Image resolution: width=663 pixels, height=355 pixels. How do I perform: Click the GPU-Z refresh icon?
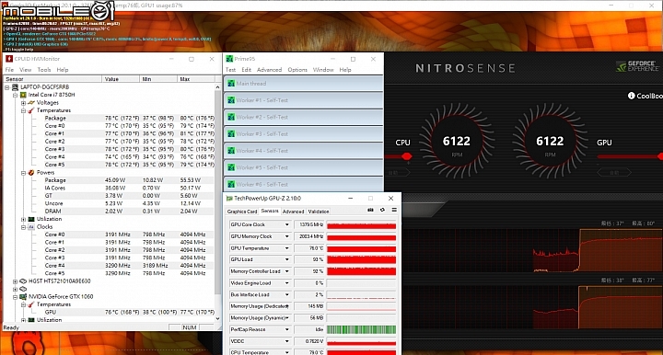pos(382,210)
